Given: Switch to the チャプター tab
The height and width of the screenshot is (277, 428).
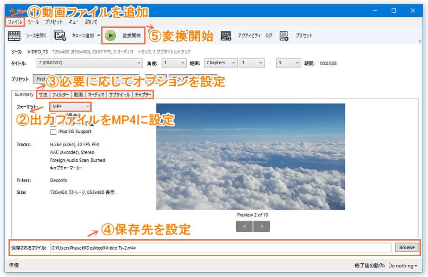Looking at the screenshot, I should 143,95.
